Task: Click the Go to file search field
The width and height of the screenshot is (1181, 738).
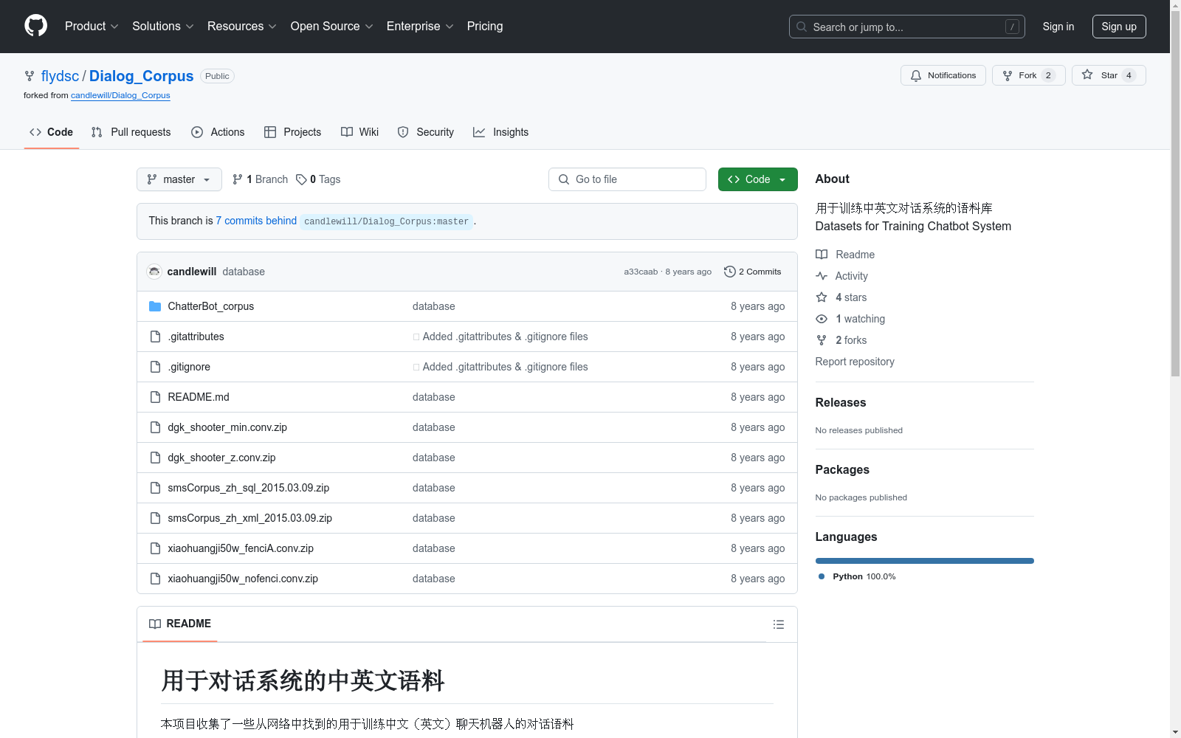Action: [627, 179]
